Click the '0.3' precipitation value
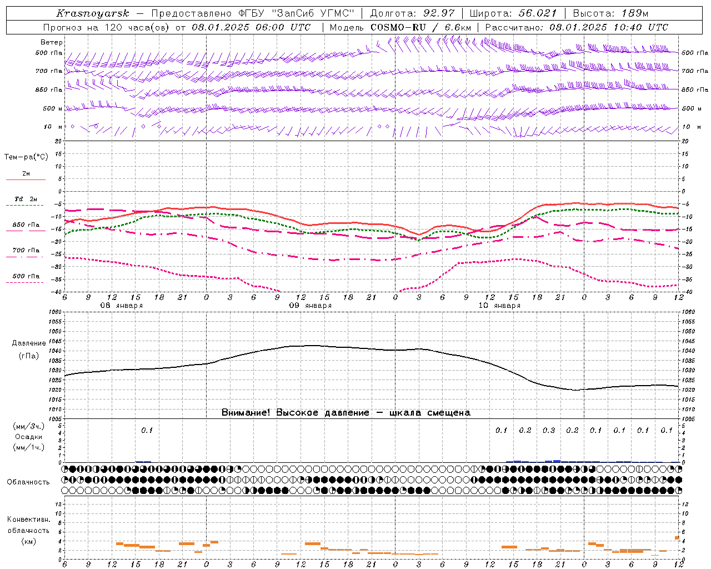Screen dimensions: 711x569 pyautogui.click(x=549, y=431)
